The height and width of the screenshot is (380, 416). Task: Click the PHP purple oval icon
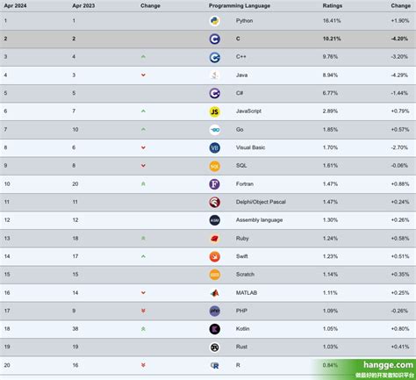tap(215, 311)
